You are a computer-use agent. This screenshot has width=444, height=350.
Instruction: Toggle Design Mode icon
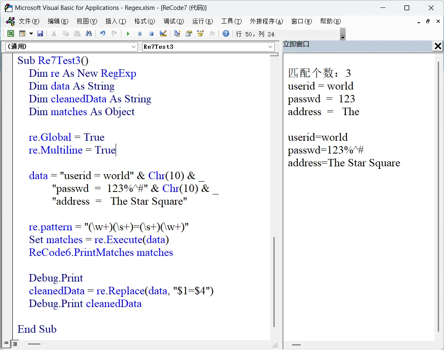pyautogui.click(x=163, y=34)
